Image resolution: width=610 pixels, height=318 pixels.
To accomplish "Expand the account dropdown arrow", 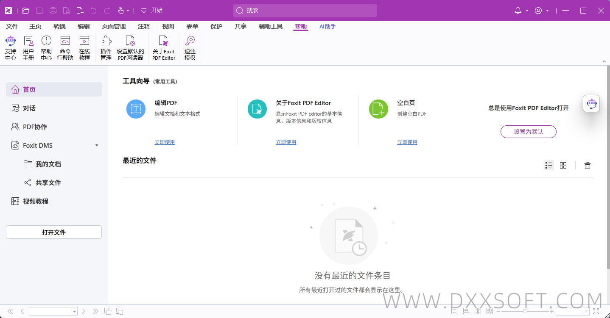I will 548,11.
